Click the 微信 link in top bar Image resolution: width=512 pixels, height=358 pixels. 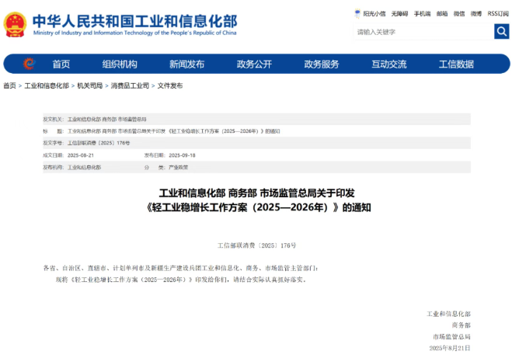[x=459, y=13]
